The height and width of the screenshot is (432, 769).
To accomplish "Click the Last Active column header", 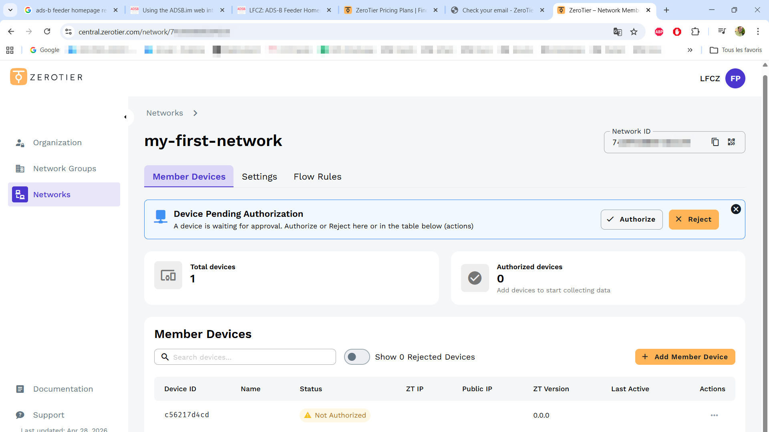I will [x=630, y=389].
